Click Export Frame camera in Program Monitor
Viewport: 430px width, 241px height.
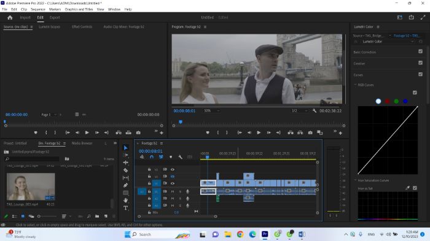310,132
